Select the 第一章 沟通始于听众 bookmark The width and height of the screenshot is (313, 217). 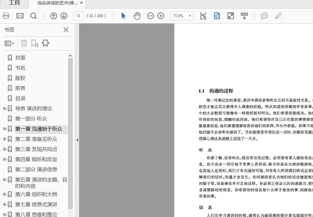[x=39, y=129]
